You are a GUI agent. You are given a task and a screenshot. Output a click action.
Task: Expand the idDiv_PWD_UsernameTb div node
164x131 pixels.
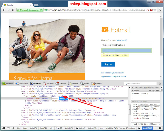pos(22,89)
